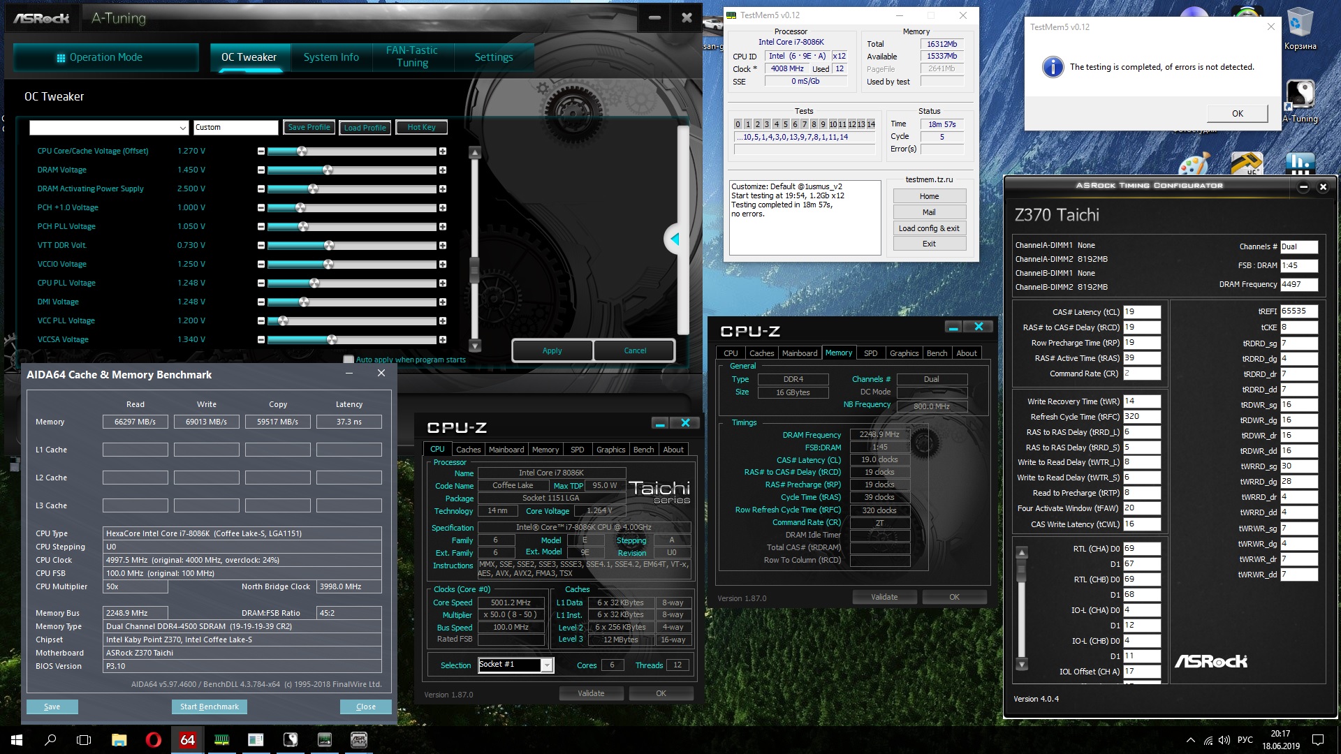Click OK in the TestMem5 completion dialog
Screen dimensions: 1341x754
click(x=1237, y=113)
